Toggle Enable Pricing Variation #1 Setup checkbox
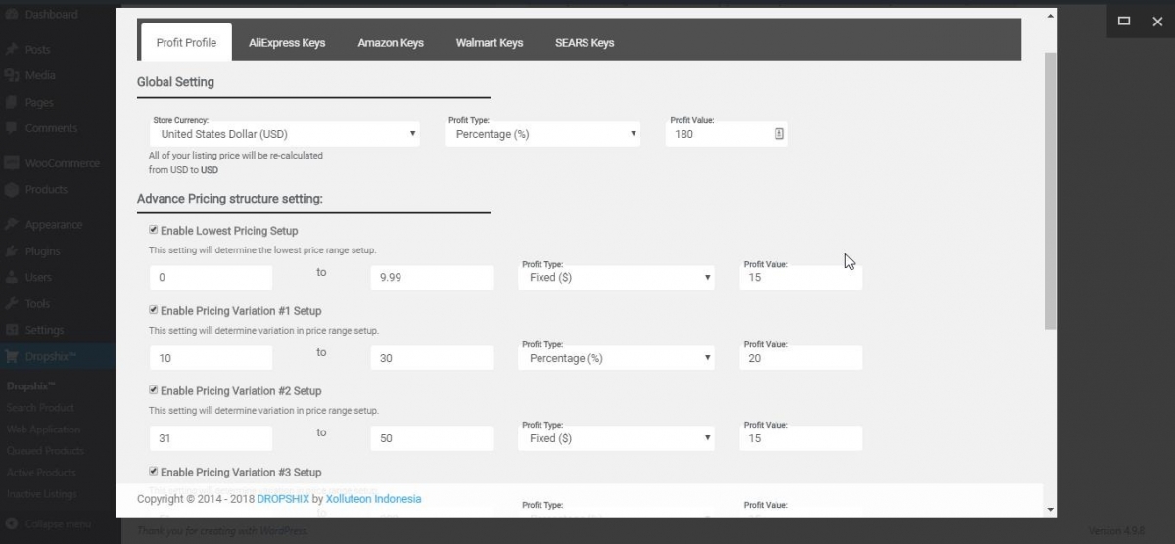The width and height of the screenshot is (1175, 544). [x=154, y=310]
